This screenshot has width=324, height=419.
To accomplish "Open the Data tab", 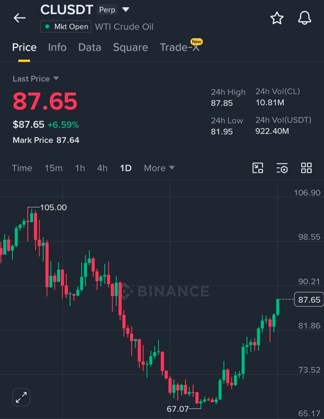I will [x=90, y=47].
